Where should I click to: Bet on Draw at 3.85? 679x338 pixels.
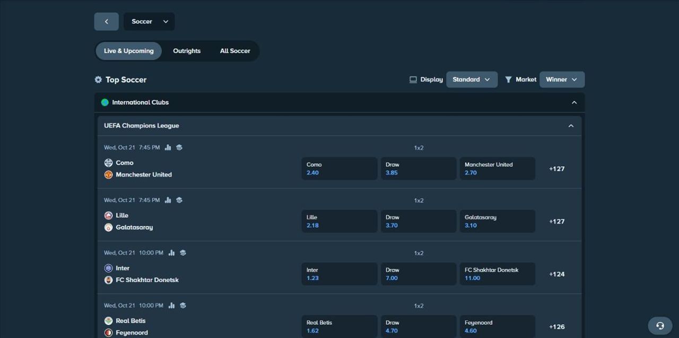pos(419,168)
